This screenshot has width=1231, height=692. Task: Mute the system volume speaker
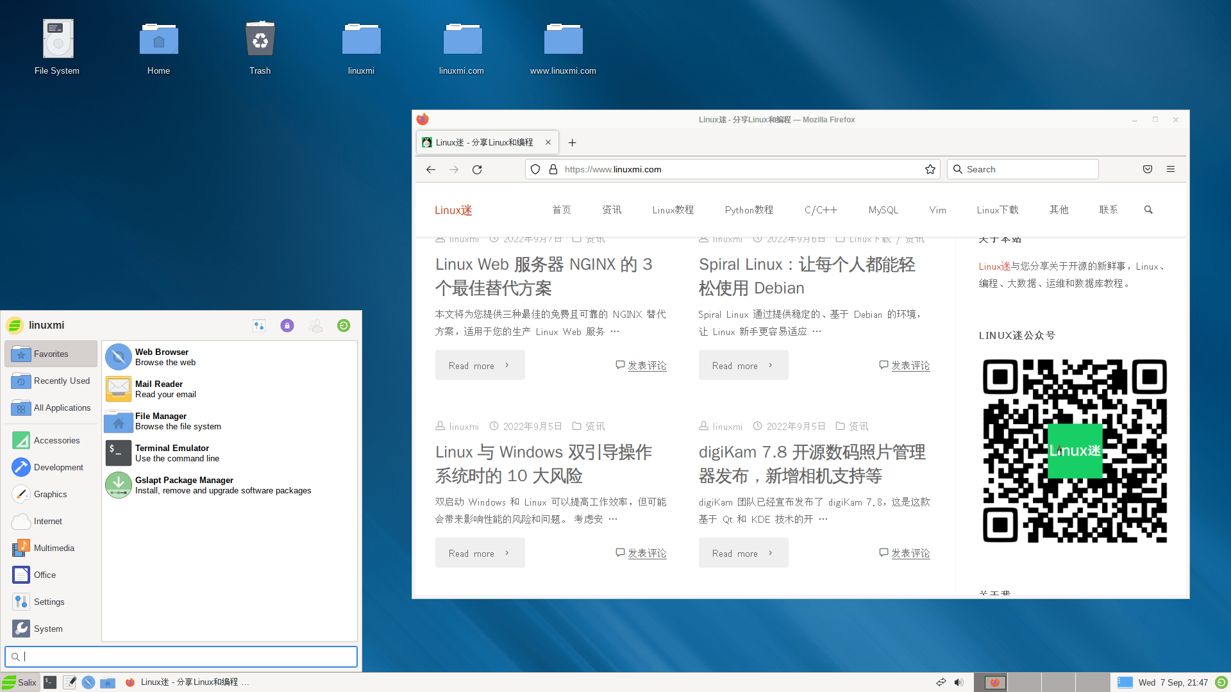point(959,682)
